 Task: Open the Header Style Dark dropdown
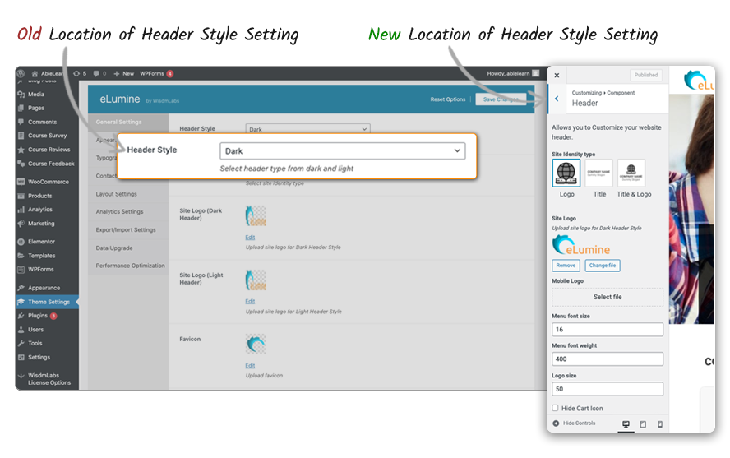coord(342,151)
